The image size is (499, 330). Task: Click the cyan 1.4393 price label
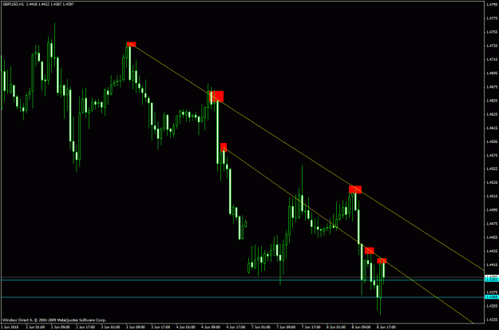[491, 280]
